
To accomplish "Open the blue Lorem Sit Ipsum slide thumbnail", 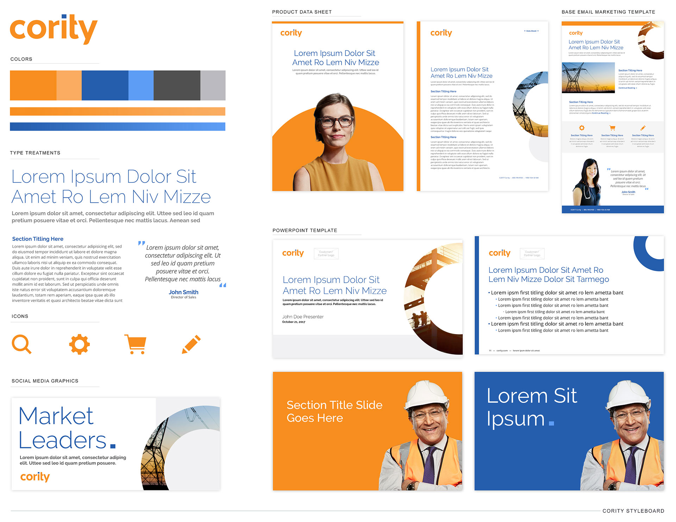I will tap(569, 431).
